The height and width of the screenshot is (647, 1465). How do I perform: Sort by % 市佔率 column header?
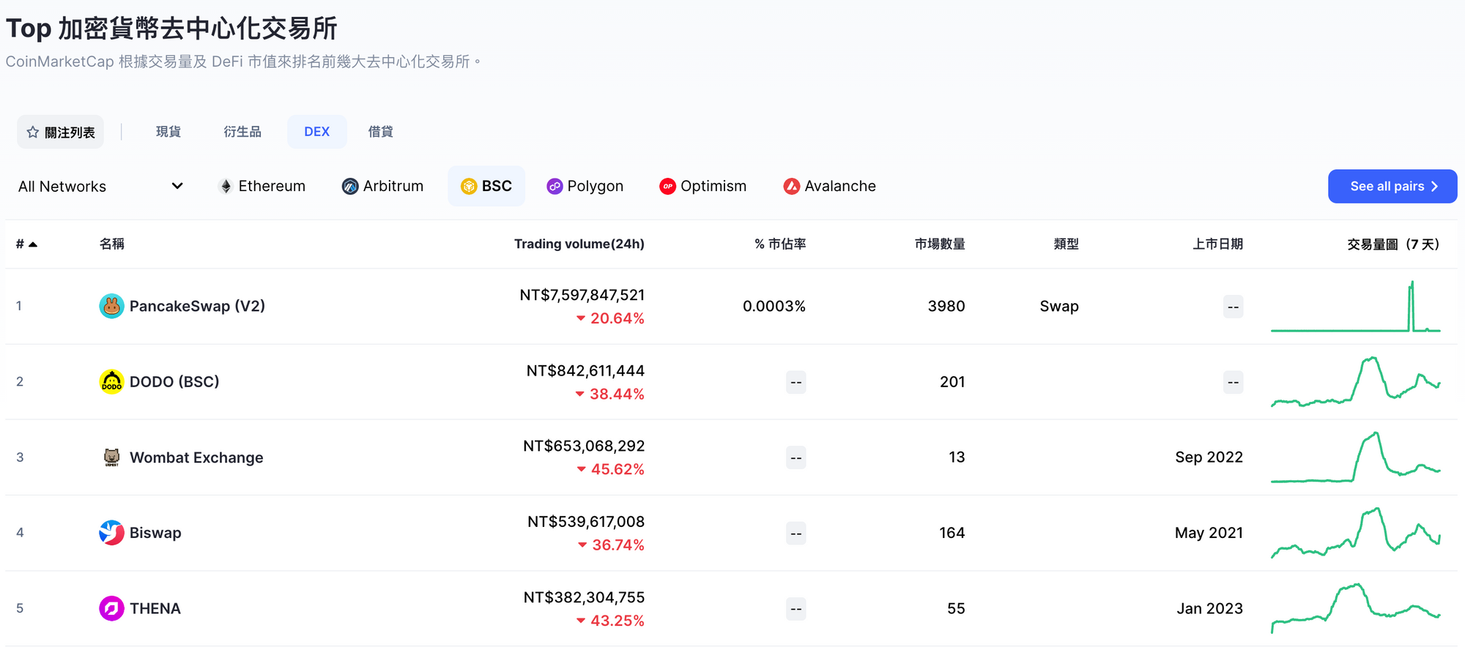coord(780,244)
